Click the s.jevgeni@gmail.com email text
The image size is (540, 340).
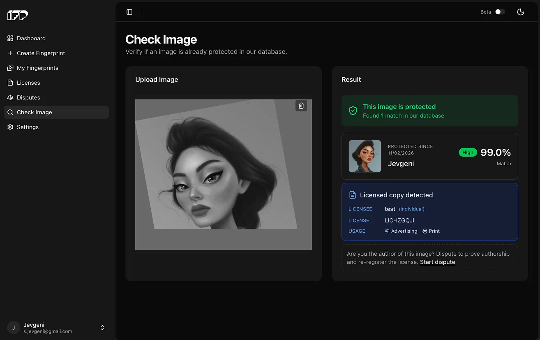pyautogui.click(x=48, y=331)
